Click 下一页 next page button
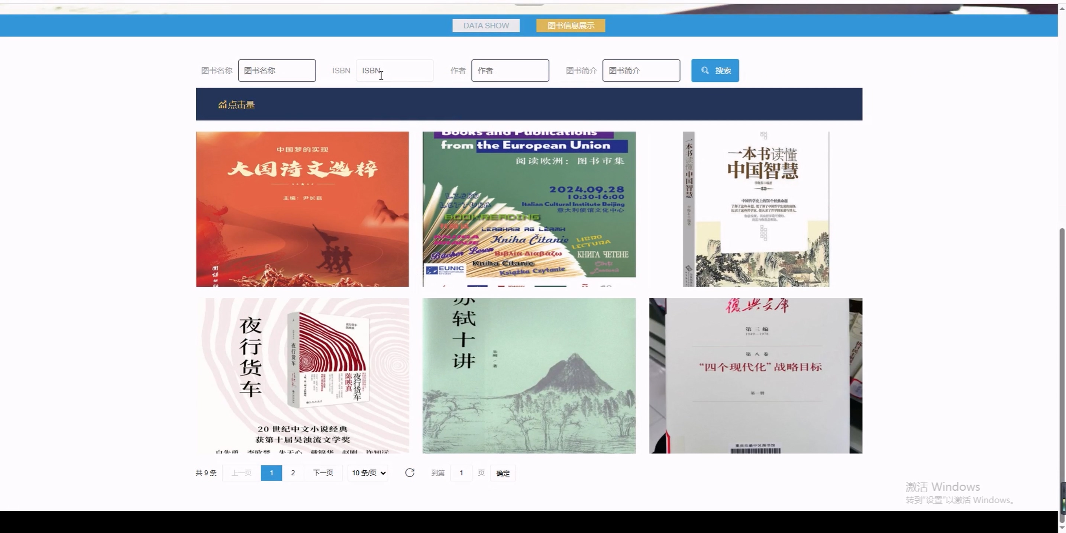 tap(323, 472)
